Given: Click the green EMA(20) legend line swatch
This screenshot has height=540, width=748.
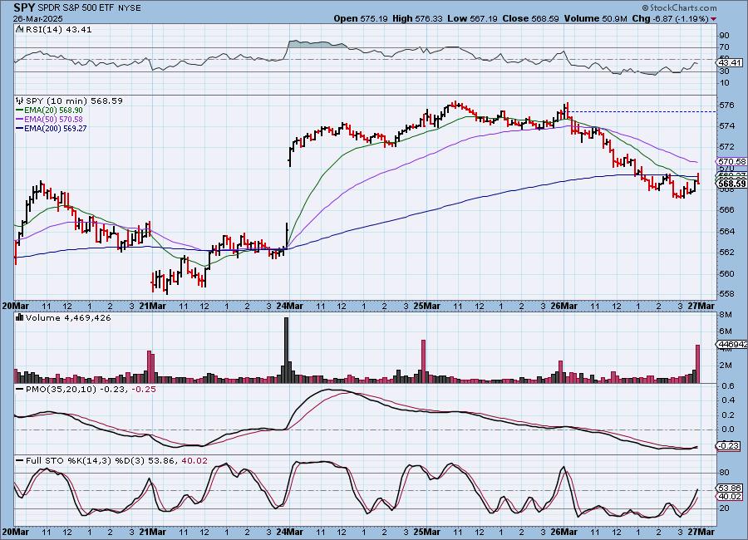Looking at the screenshot, I should pyautogui.click(x=20, y=110).
